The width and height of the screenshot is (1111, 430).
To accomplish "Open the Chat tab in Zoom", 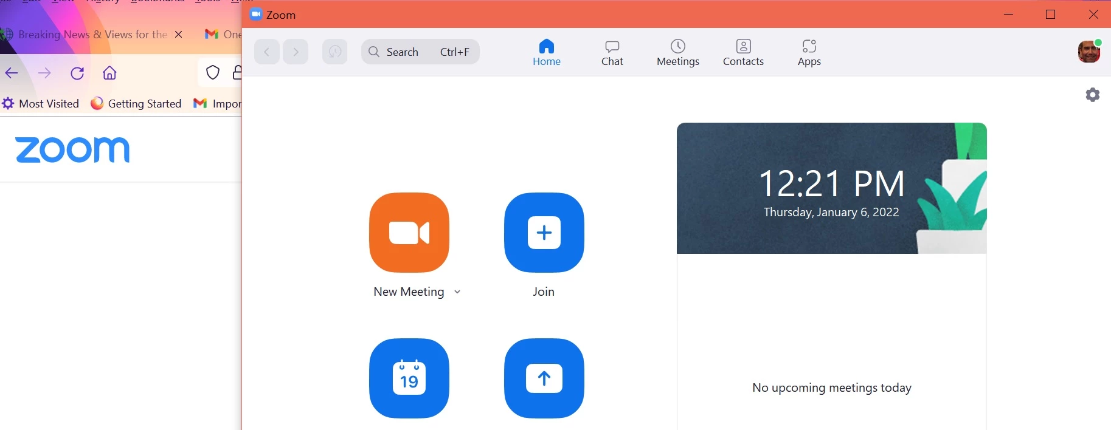I will (x=612, y=53).
